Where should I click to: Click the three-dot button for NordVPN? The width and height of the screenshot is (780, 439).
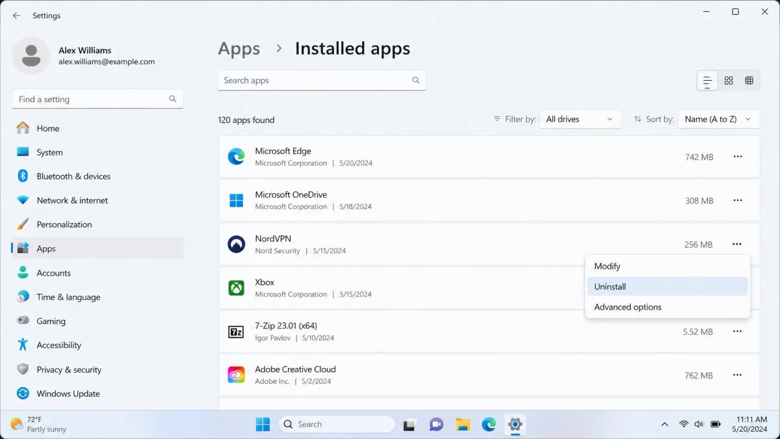[736, 244]
